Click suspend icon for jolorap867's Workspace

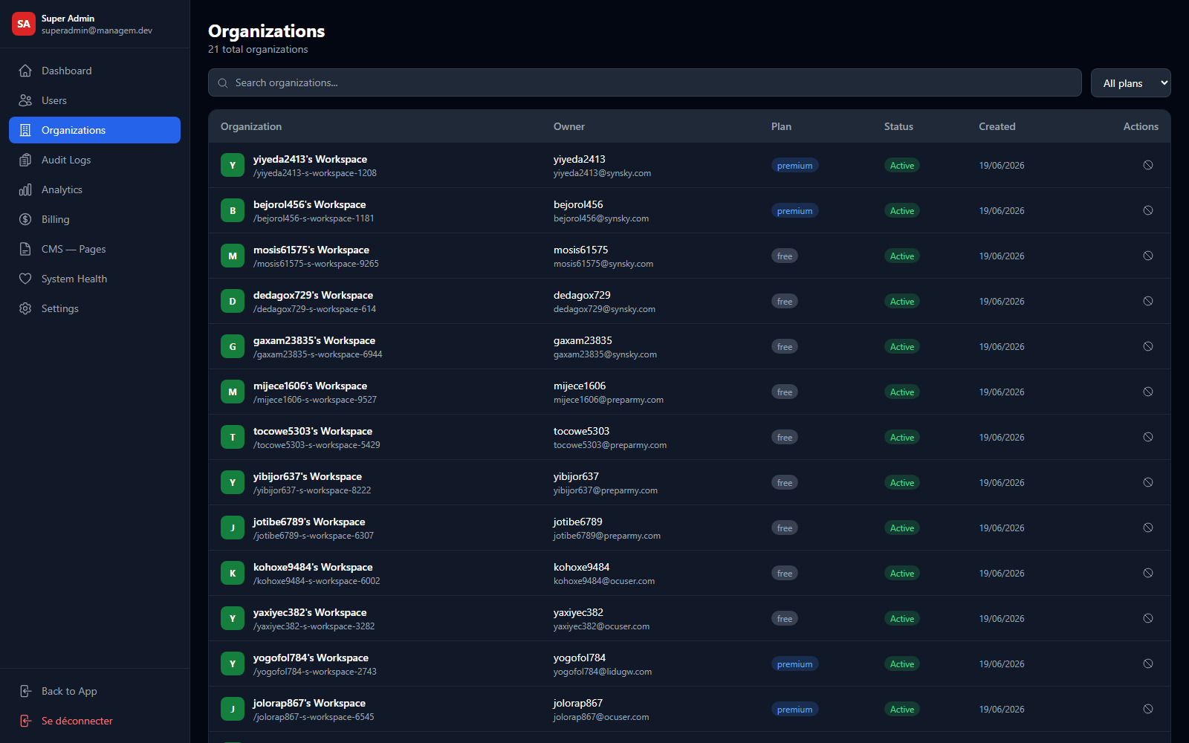[x=1148, y=709]
